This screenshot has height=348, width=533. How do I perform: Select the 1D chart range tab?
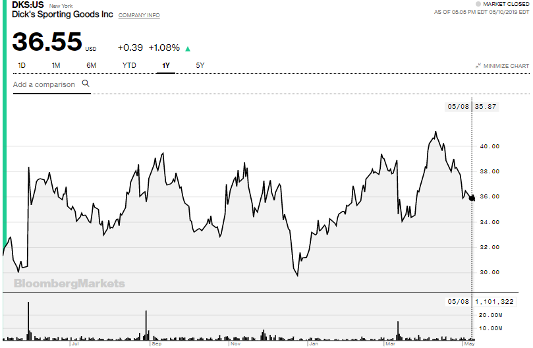(x=22, y=65)
